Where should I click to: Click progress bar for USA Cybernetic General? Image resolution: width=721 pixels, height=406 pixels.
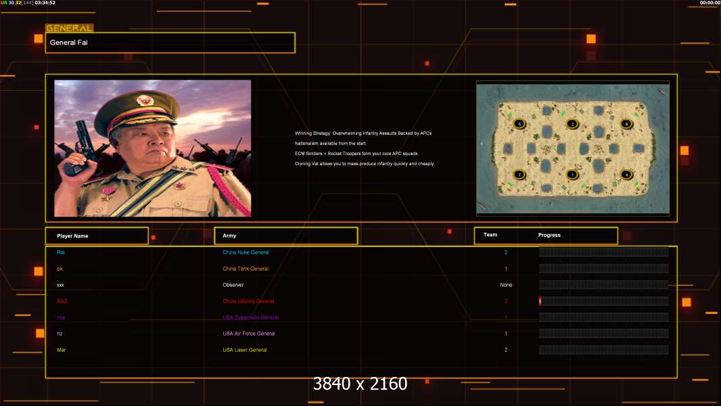603,317
